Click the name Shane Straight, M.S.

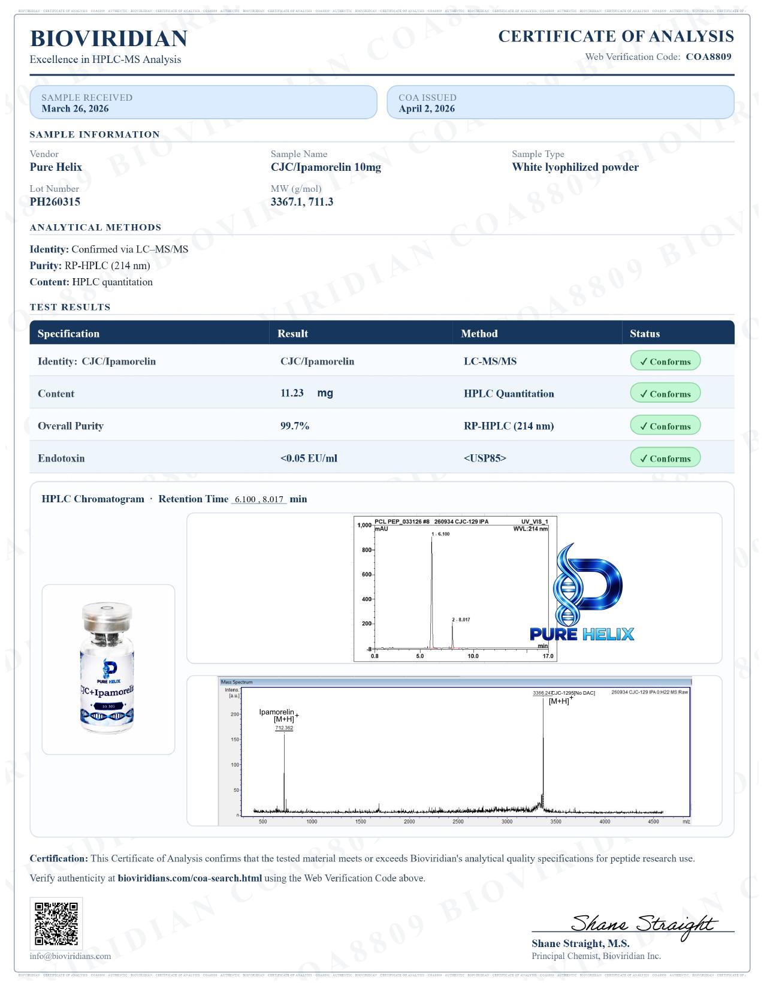click(581, 944)
